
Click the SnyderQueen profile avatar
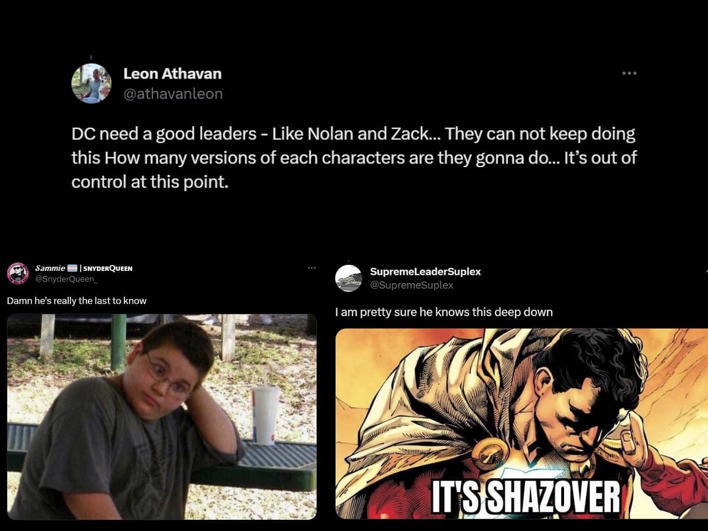[18, 273]
